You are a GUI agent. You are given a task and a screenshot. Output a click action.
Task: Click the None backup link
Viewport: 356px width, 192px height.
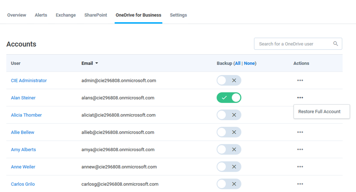(249, 63)
